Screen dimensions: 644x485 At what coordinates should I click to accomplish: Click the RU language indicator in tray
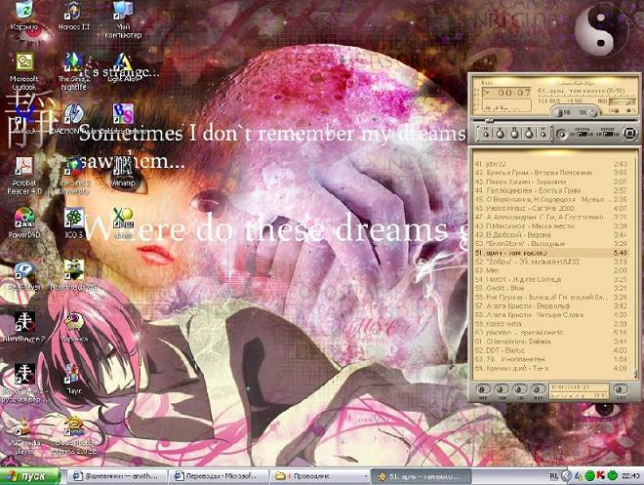pyautogui.click(x=553, y=476)
